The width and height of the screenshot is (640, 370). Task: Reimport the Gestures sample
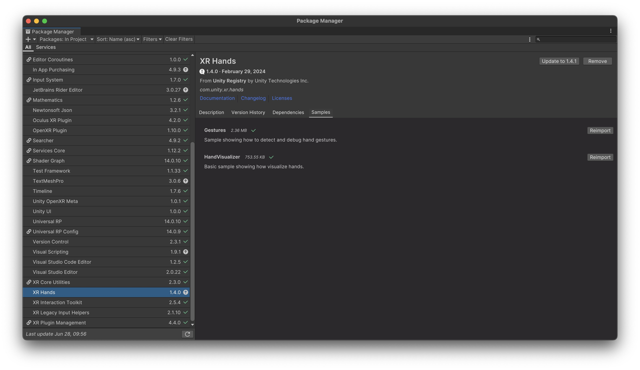point(600,130)
